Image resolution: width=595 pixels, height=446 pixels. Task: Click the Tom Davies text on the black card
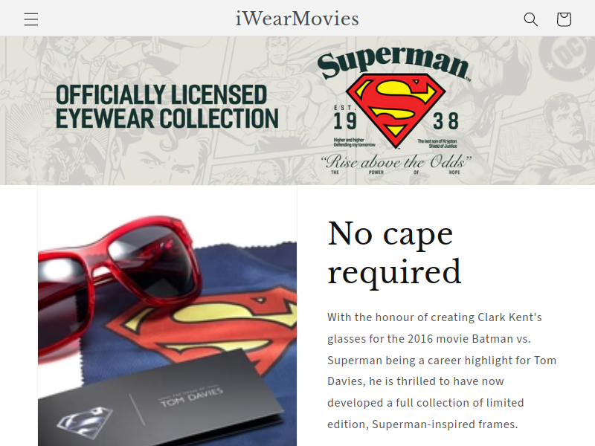pyautogui.click(x=191, y=397)
